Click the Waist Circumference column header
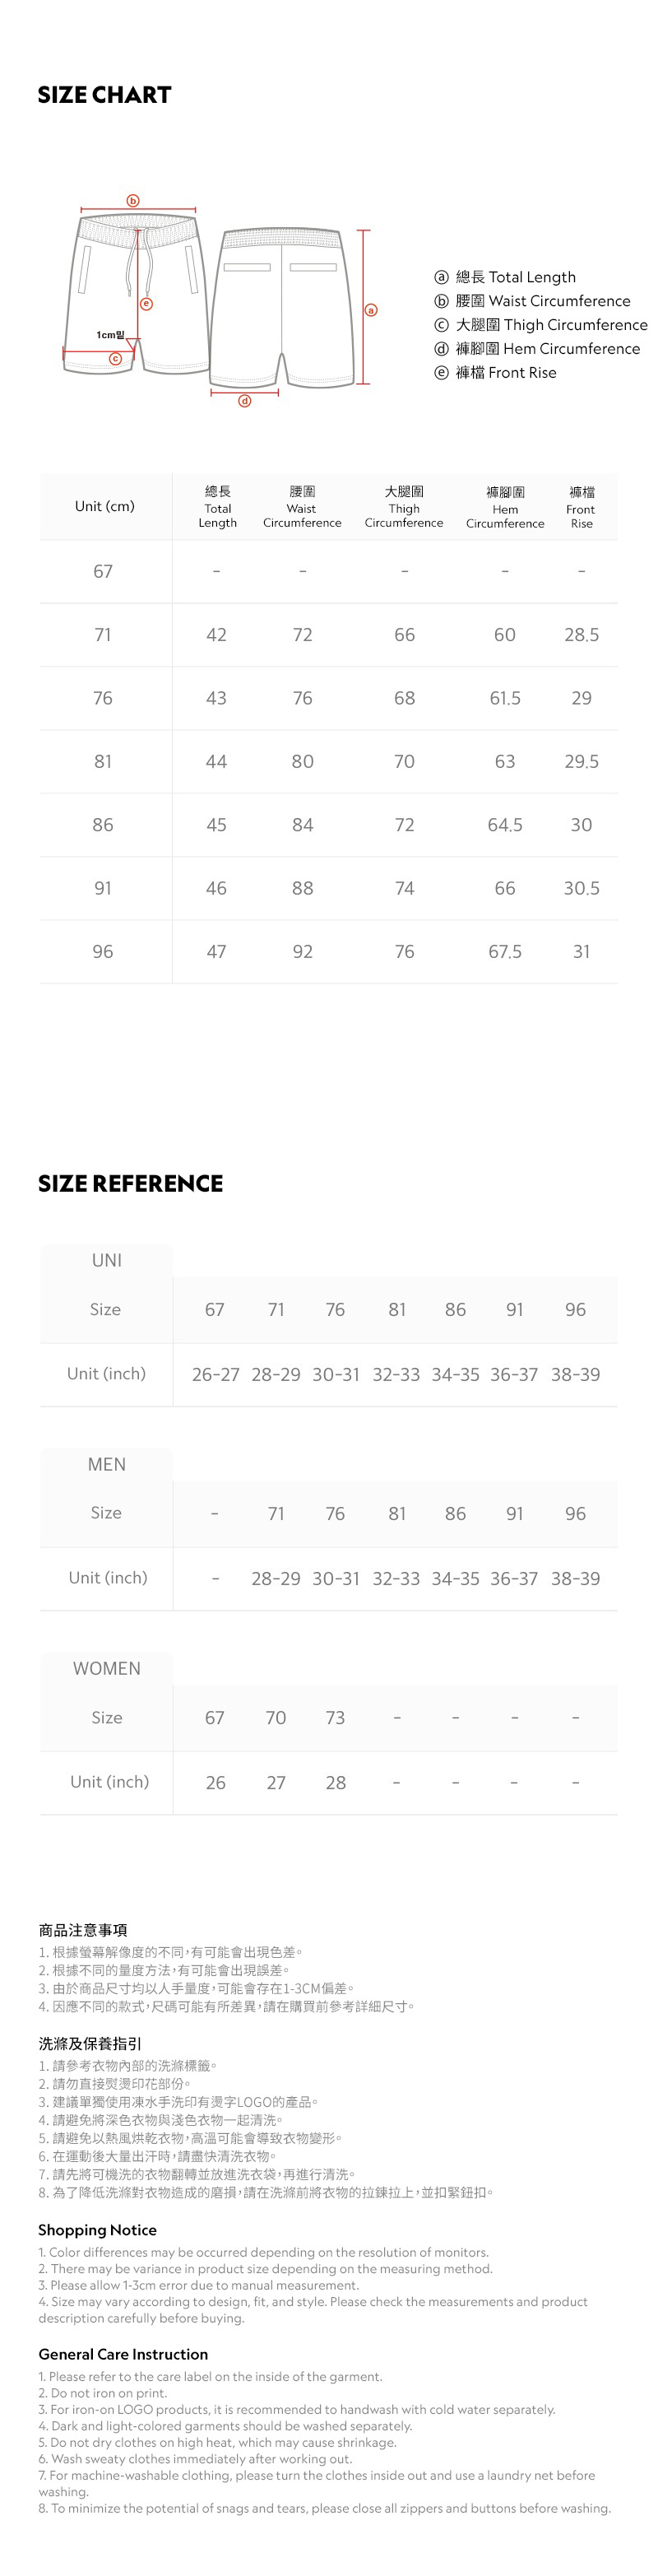Image resolution: width=658 pixels, height=2576 pixels. (x=302, y=507)
